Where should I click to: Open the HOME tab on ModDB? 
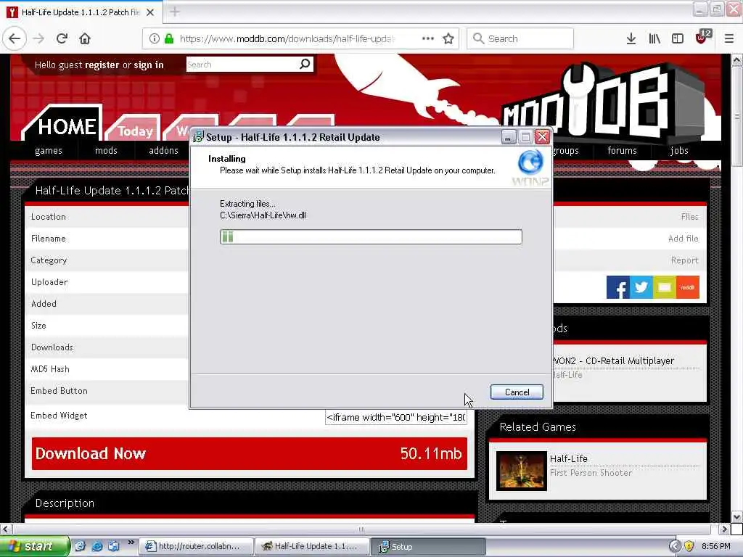pos(67,126)
